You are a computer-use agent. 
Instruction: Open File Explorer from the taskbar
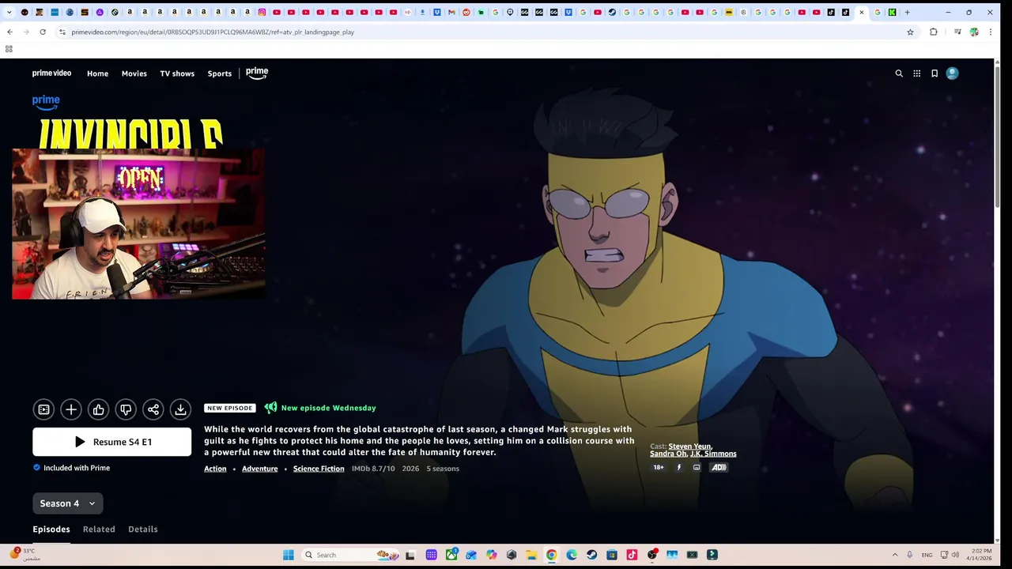[x=531, y=555]
